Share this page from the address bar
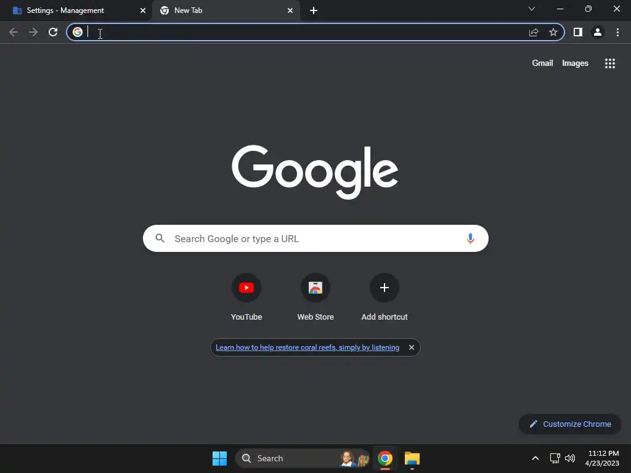The width and height of the screenshot is (631, 473). 534,32
